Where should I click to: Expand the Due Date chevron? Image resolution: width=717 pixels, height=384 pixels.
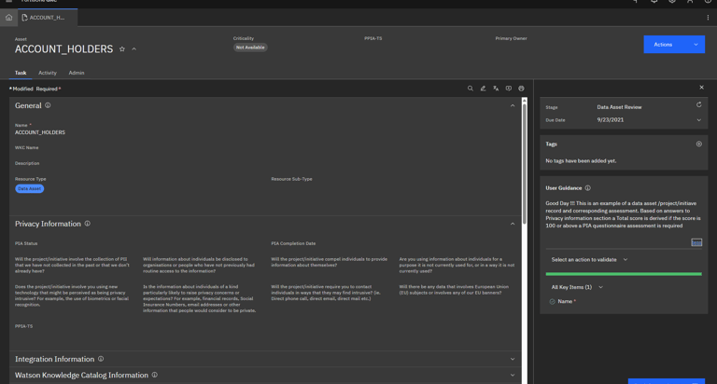(698, 120)
